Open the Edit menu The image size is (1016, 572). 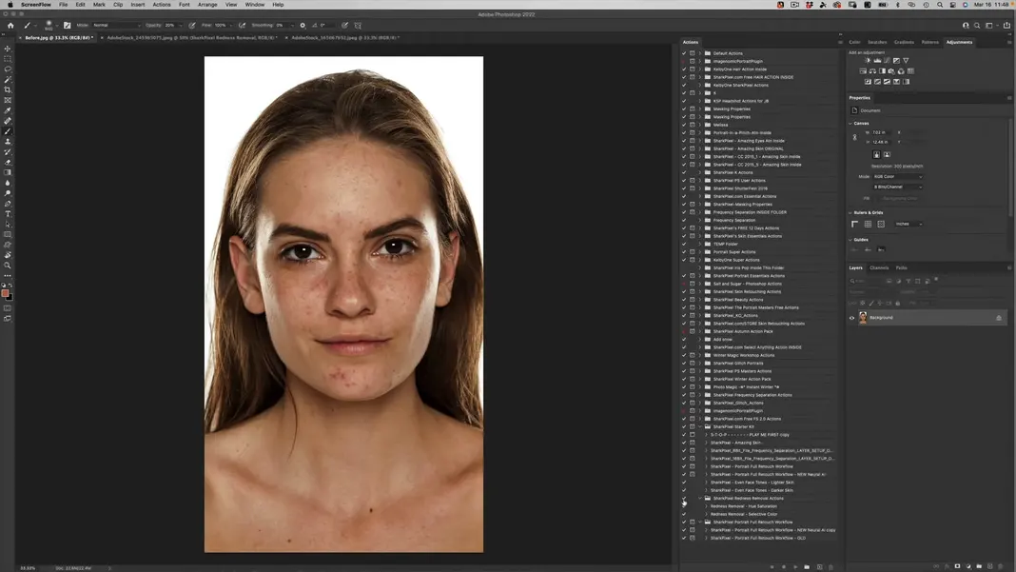click(x=80, y=5)
